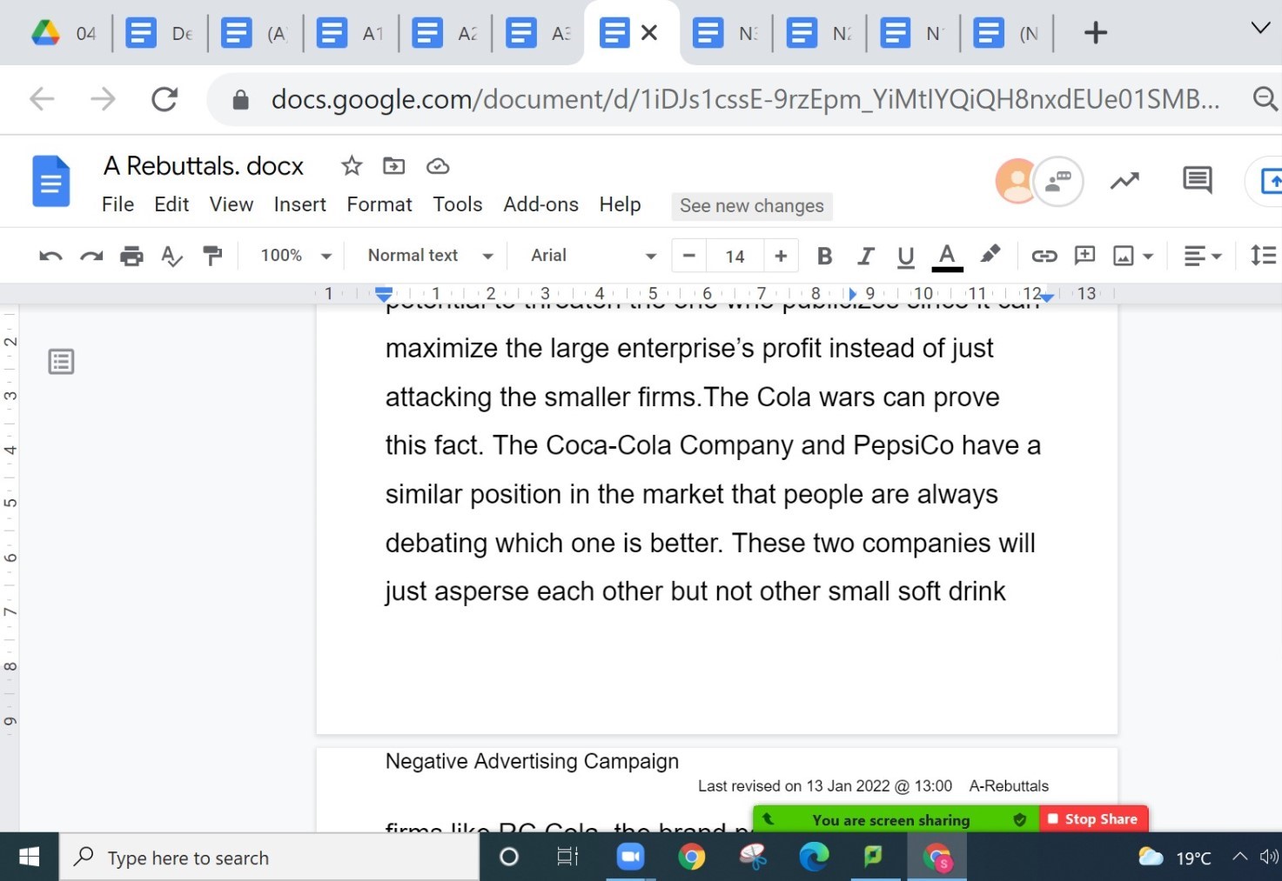Show hidden system tray icons

point(1239,857)
